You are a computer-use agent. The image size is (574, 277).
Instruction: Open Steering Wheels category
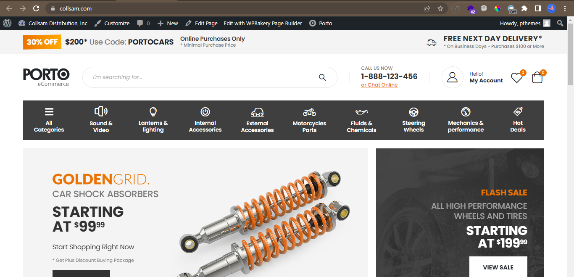point(413,120)
